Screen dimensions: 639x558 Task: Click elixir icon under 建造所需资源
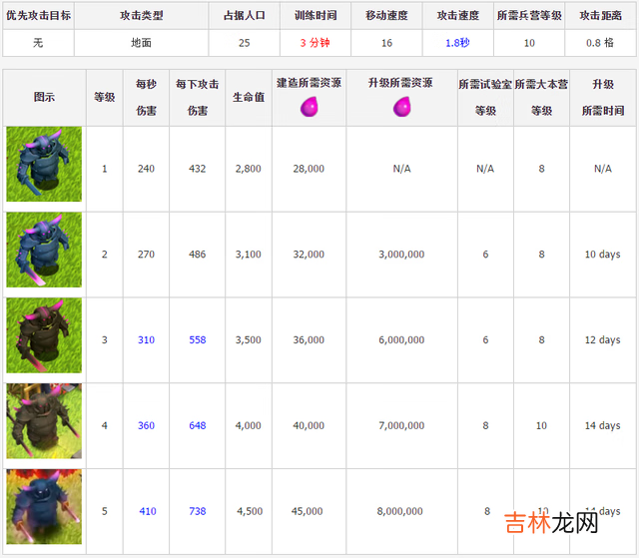point(309,107)
